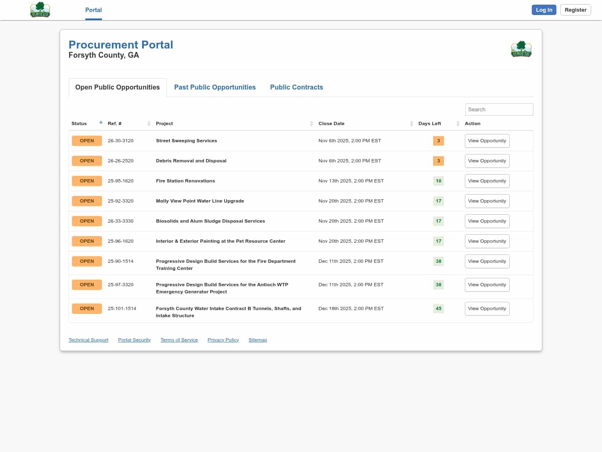Select the Open Public Opportunities tab

tap(117, 87)
